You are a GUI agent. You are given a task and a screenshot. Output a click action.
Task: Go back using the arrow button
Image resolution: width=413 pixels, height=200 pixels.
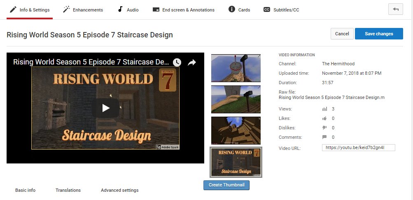396,9
